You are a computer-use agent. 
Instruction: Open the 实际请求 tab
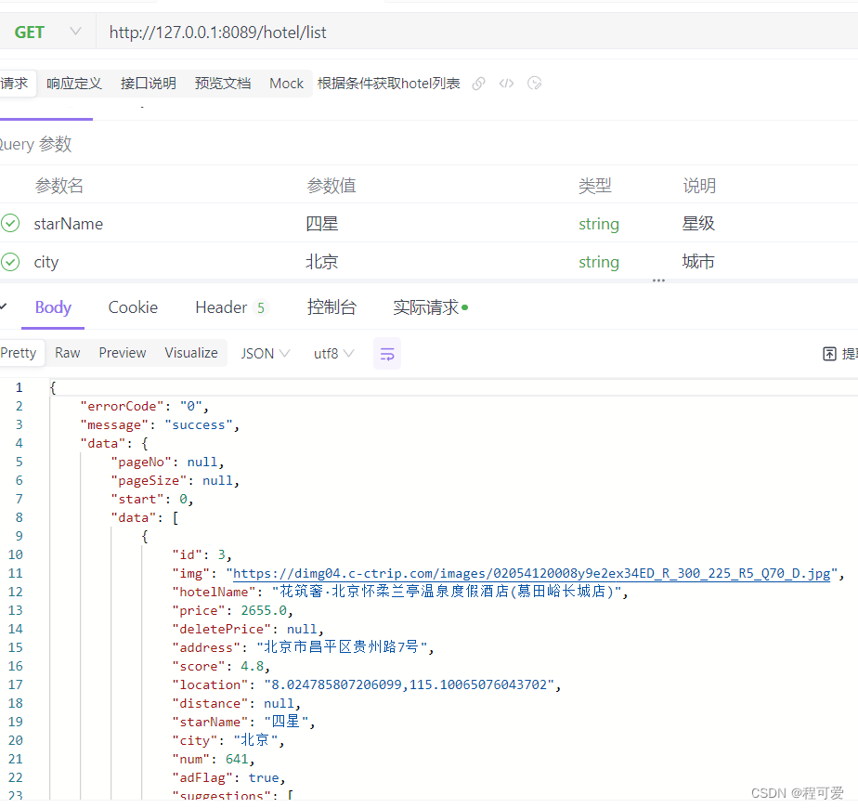pos(430,307)
